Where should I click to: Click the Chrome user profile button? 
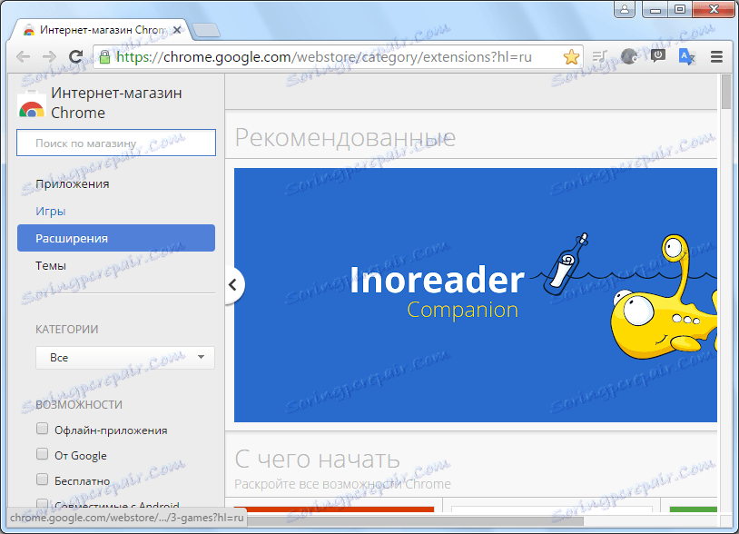point(625,9)
